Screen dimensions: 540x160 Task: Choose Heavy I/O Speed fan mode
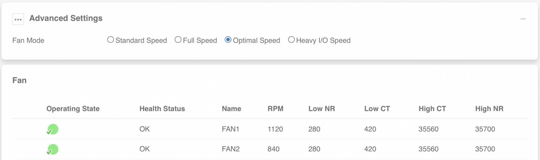pos(291,40)
